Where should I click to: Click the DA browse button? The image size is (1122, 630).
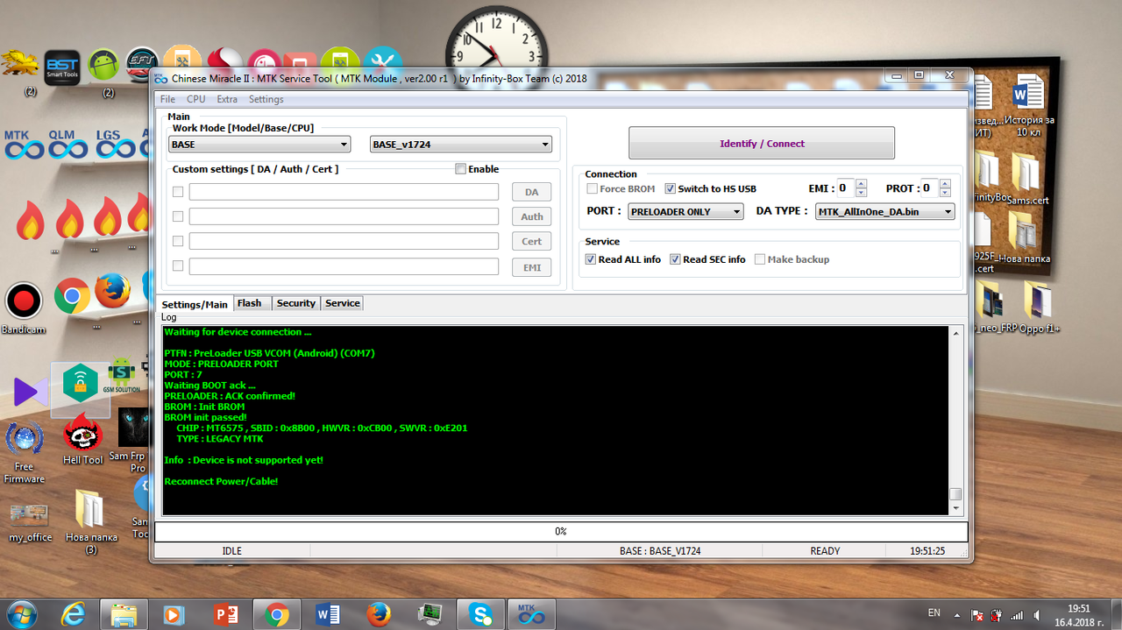pyautogui.click(x=532, y=192)
